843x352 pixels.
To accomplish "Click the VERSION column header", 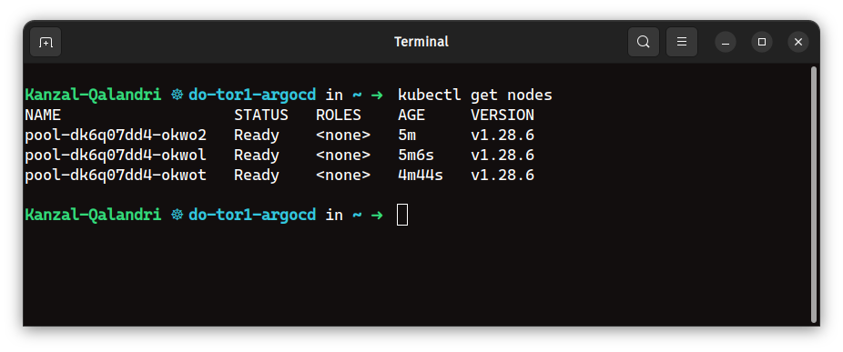I will click(503, 115).
